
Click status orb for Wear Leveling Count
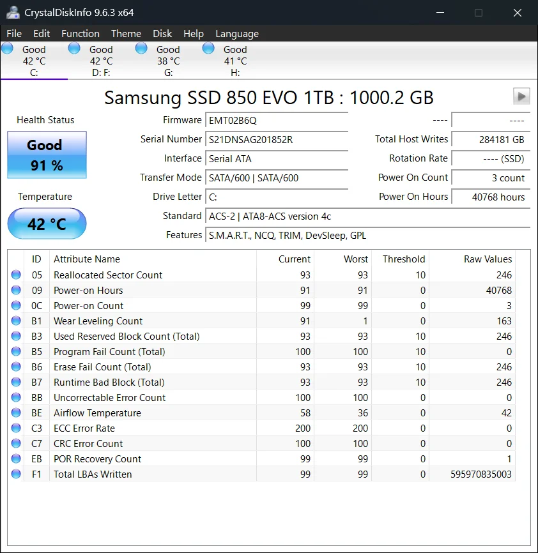pos(16,321)
